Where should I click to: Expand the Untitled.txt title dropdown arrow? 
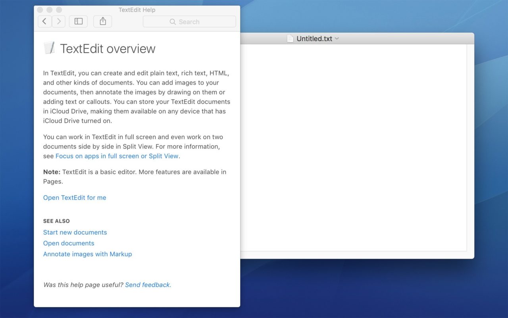(x=337, y=39)
